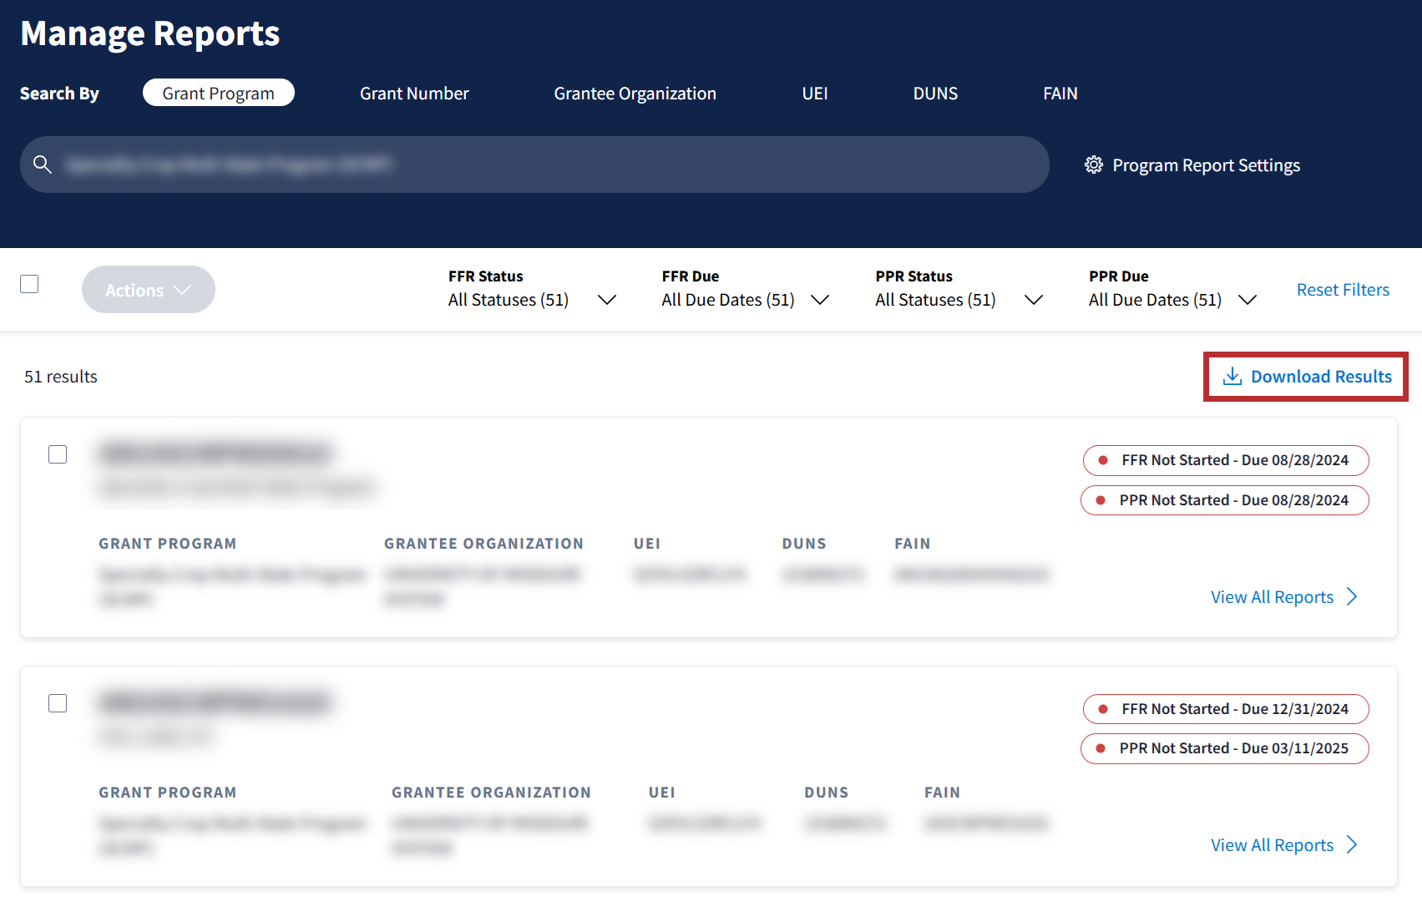Viewport: 1422px width, 907px height.
Task: Click chevron arrow beside second View All Reports
Action: click(x=1352, y=844)
